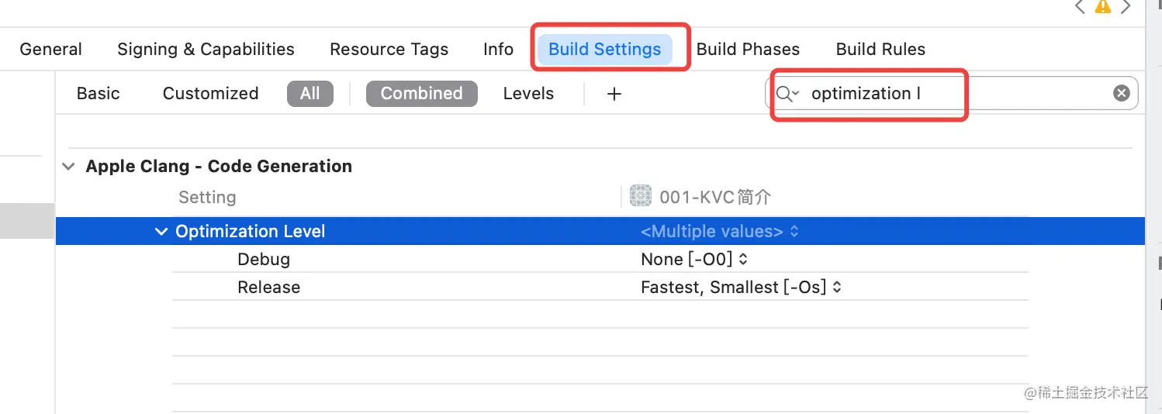Collapse the Optimization Level row

pyautogui.click(x=161, y=232)
